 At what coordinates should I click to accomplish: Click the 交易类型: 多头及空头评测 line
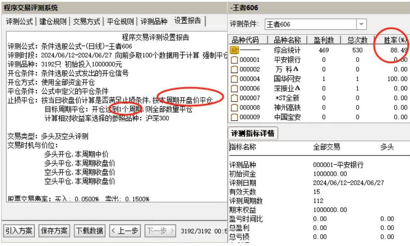point(48,136)
